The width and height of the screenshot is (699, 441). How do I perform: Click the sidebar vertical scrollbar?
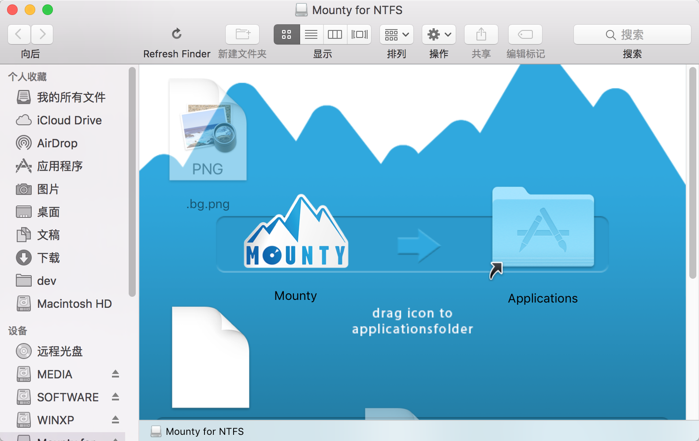pos(132,182)
